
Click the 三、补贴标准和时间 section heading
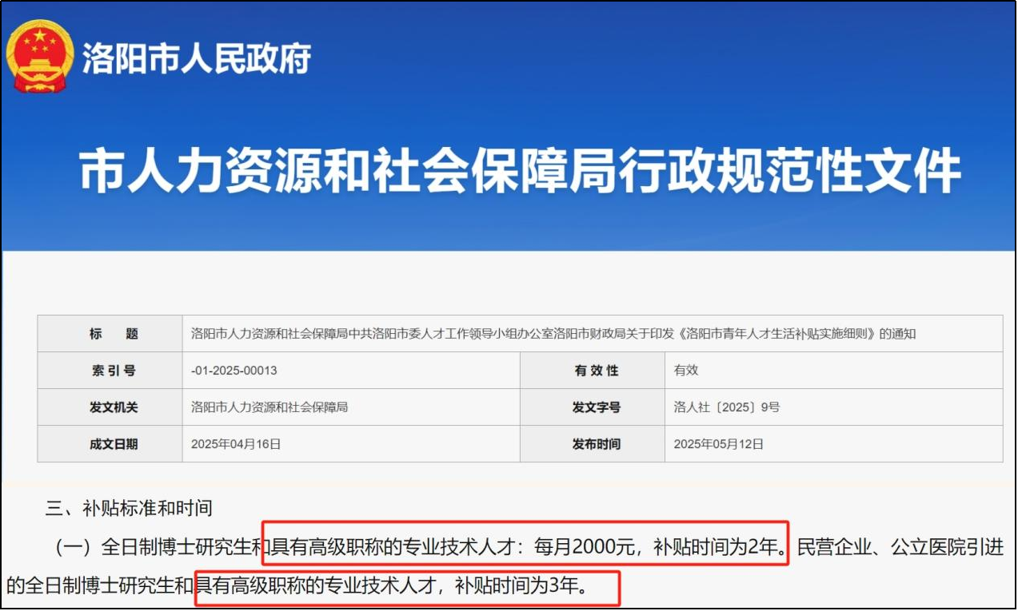click(x=129, y=507)
